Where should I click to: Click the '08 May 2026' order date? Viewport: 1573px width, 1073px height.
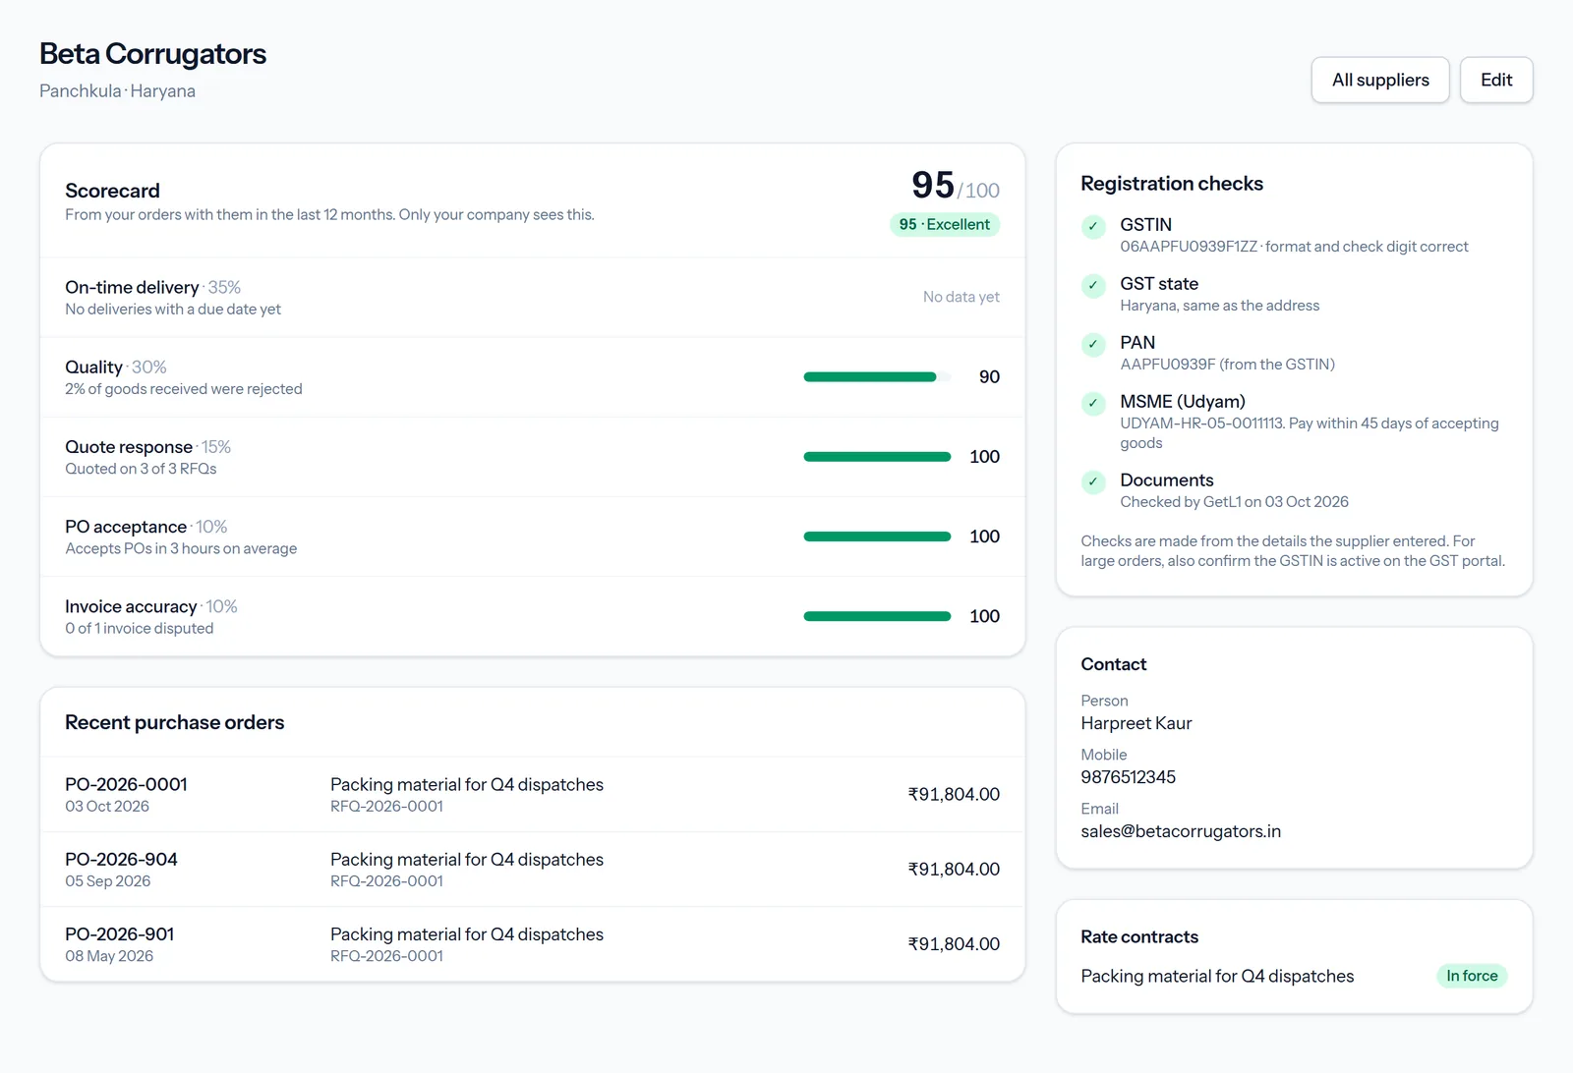point(109,956)
